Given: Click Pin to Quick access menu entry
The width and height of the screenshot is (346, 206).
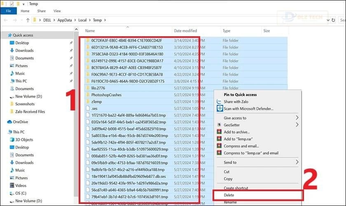Looking at the screenshot, I should pyautogui.click(x=240, y=94).
